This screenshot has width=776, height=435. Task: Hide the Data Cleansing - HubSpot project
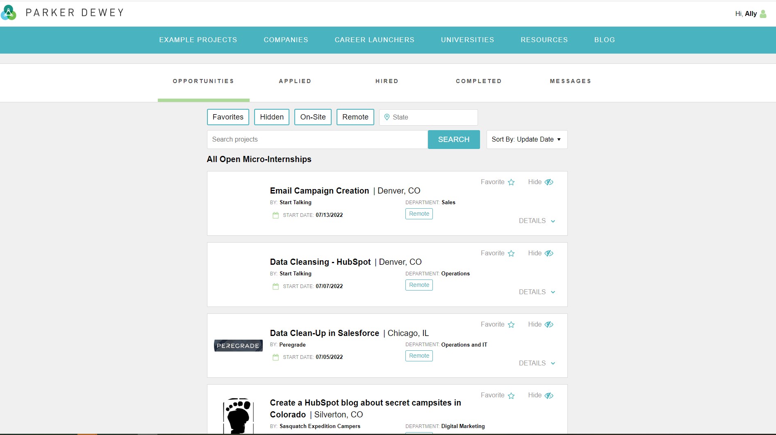(541, 253)
